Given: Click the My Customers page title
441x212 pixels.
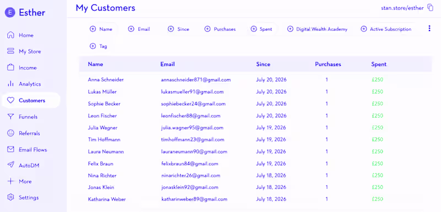Looking at the screenshot, I should click(x=105, y=8).
